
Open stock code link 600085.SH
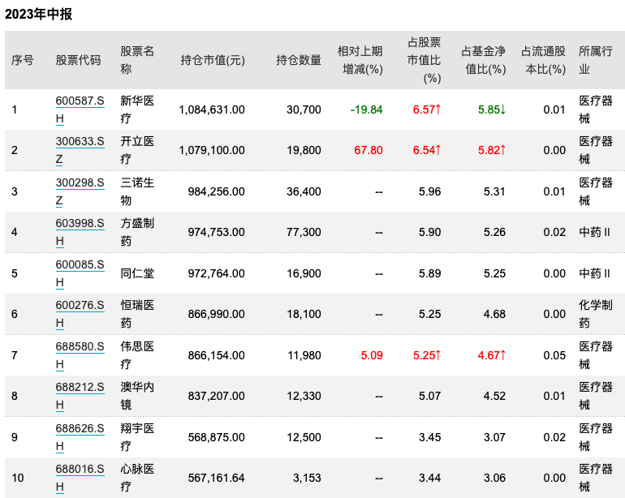coord(80,273)
